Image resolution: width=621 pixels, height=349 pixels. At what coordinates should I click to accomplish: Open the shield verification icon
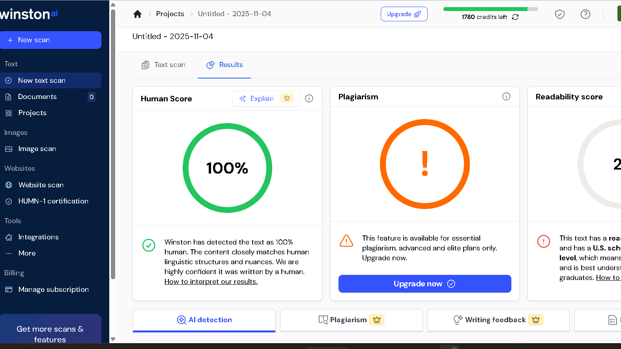click(x=559, y=15)
